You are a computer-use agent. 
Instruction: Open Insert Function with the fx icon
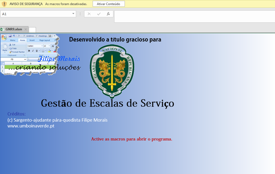click(x=108, y=14)
